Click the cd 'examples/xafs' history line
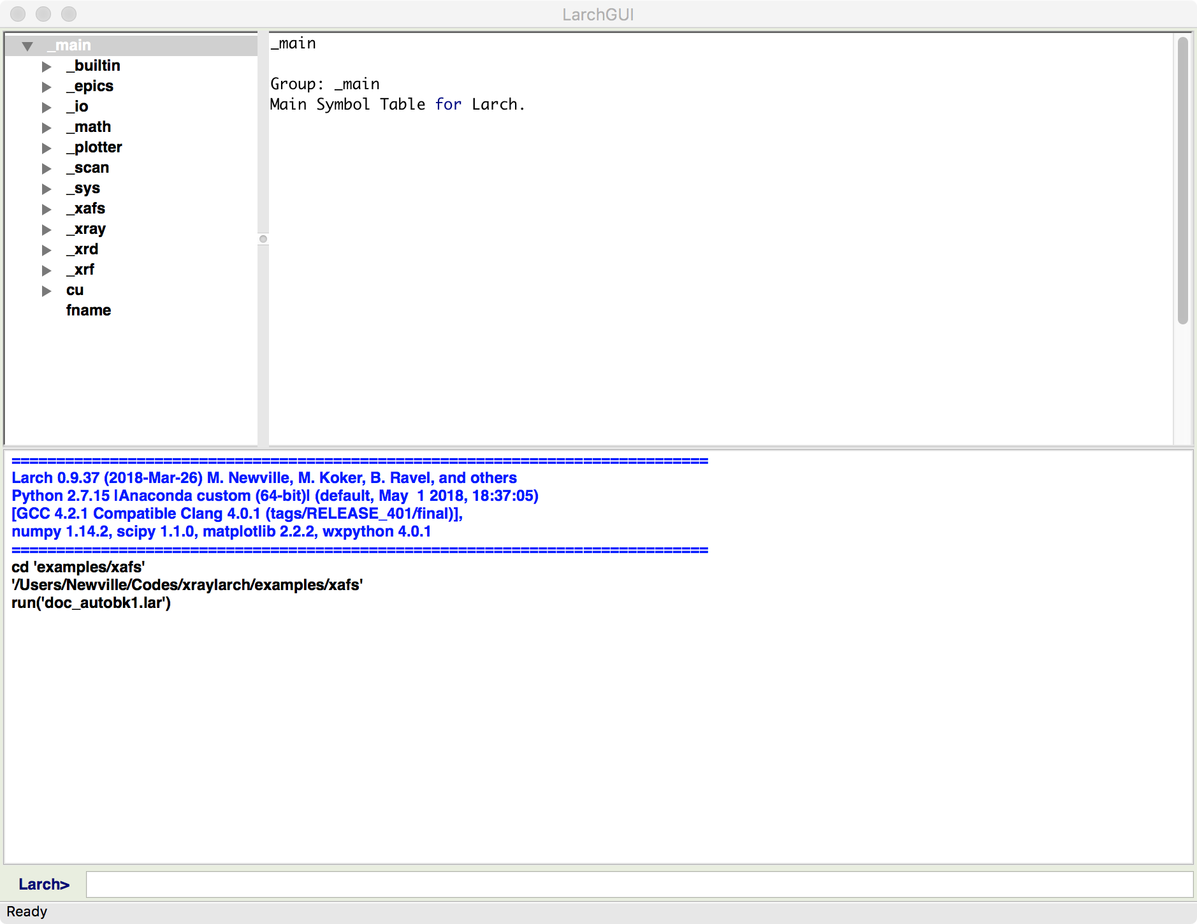Screen dimensions: 1197x924 [78, 567]
